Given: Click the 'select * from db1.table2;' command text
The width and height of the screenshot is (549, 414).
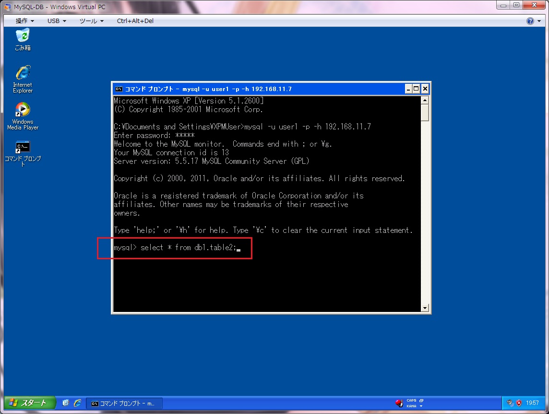Looking at the screenshot, I should [189, 248].
